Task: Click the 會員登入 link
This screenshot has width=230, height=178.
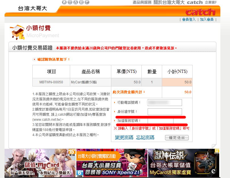Action: [189, 20]
